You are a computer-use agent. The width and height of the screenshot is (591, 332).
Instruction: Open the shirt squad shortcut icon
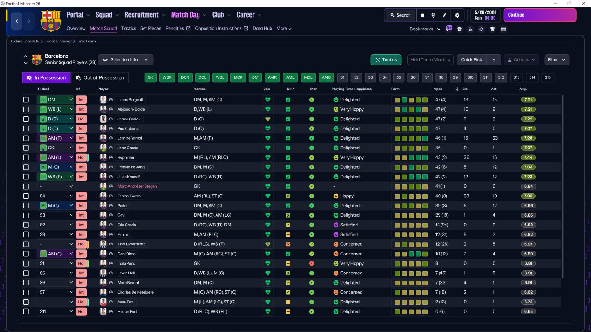tap(459, 29)
